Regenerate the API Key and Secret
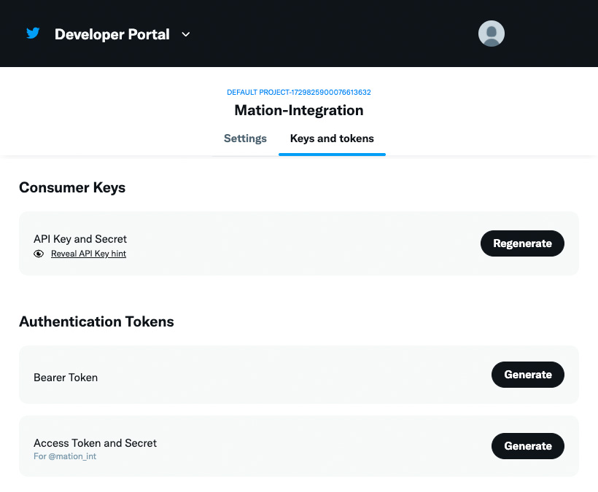 pyautogui.click(x=522, y=243)
